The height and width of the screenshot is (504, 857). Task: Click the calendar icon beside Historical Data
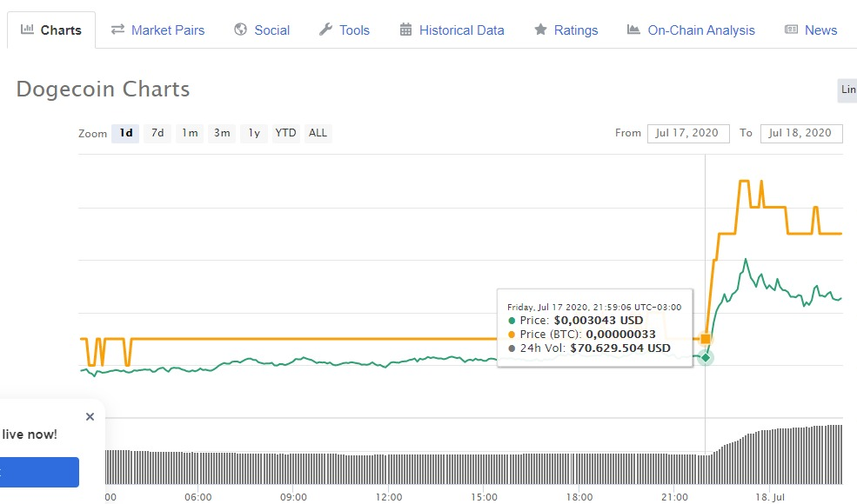point(405,30)
